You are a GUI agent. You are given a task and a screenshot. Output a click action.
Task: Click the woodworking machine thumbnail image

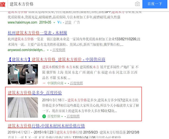23,74
